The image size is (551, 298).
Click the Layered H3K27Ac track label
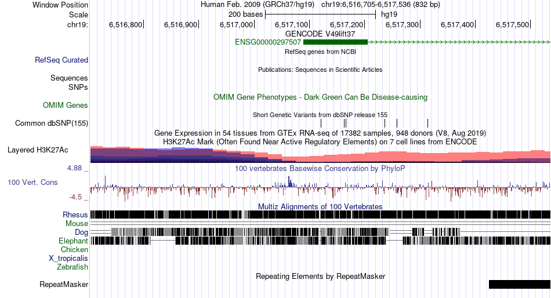tap(38, 150)
